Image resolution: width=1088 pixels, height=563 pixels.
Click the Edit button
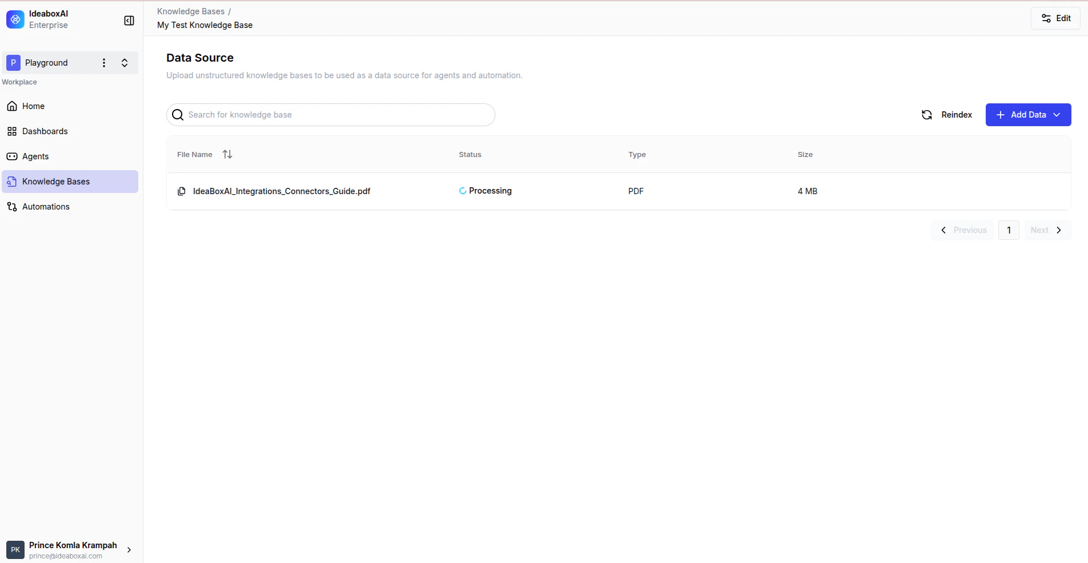(1055, 18)
